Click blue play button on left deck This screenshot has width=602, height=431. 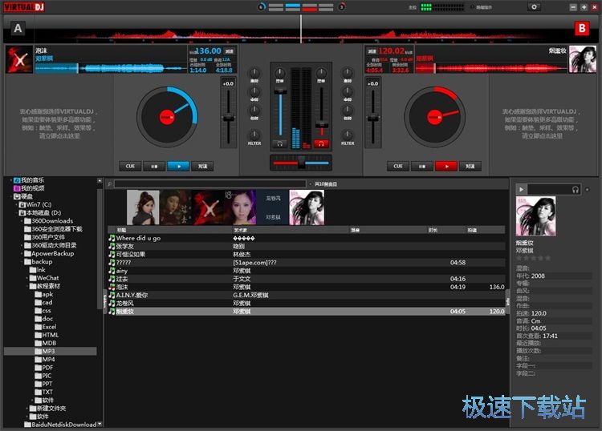tap(178, 167)
